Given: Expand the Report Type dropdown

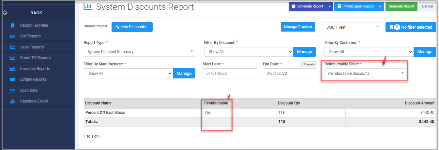Looking at the screenshot, I should click(x=139, y=52).
